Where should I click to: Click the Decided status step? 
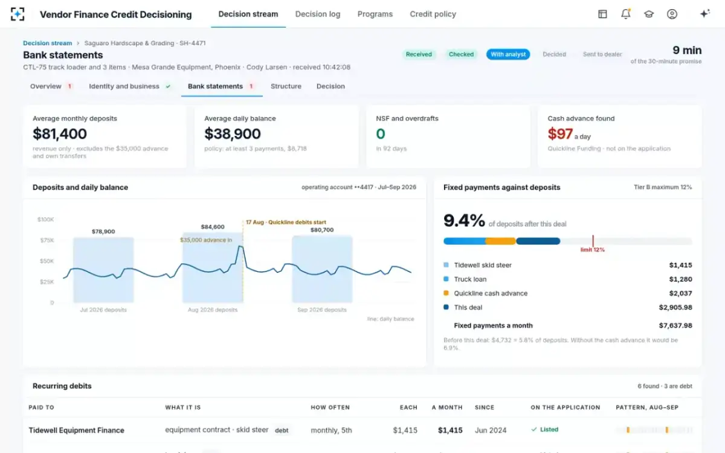[x=554, y=54]
